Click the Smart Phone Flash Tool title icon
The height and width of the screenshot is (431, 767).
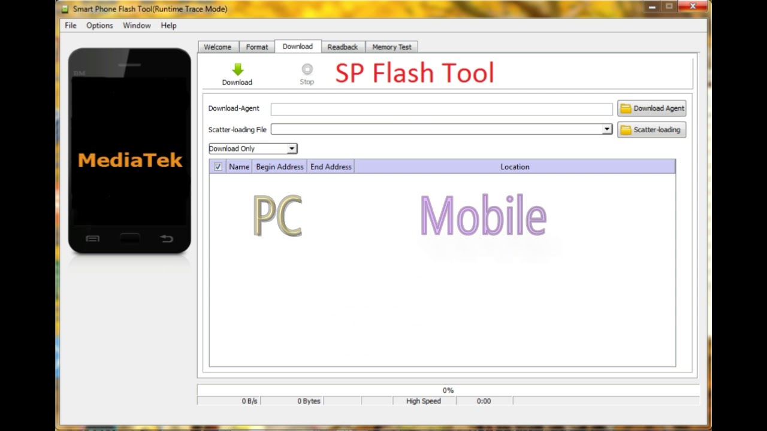[x=65, y=9]
